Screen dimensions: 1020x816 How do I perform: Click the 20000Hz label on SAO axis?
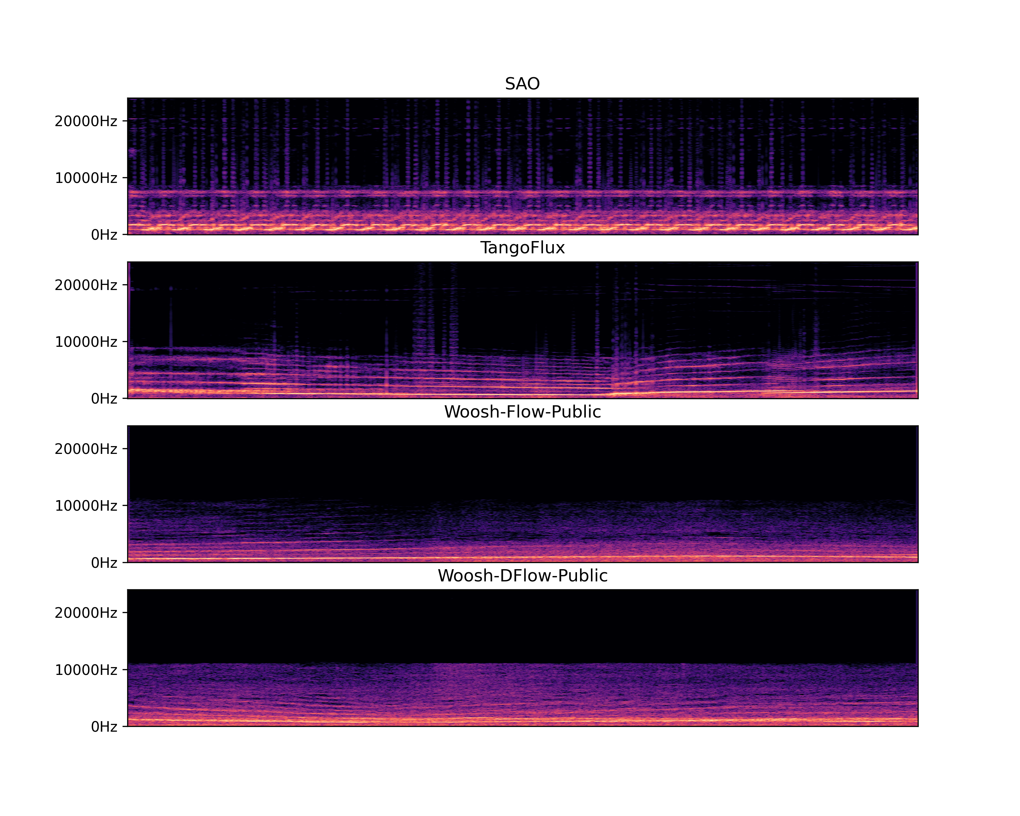[86, 122]
